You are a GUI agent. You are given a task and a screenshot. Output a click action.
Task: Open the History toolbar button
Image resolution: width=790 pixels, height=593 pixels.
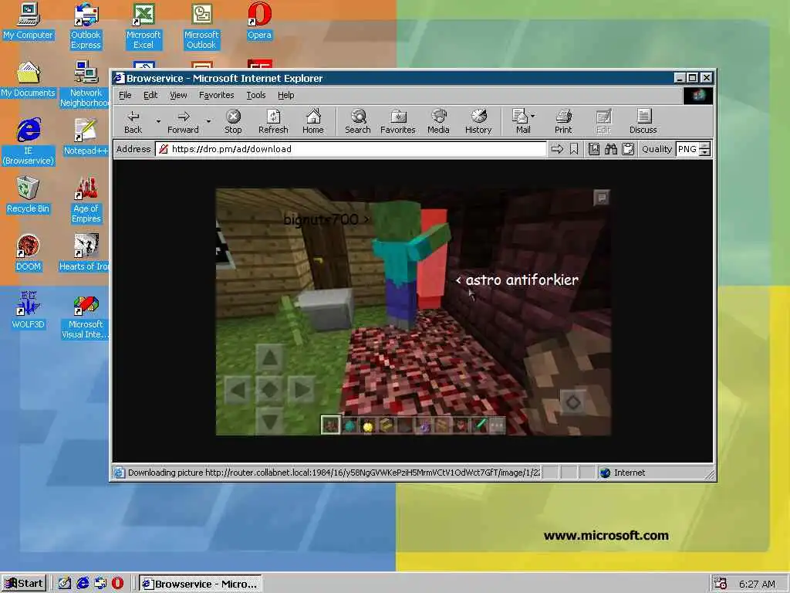[x=478, y=121]
